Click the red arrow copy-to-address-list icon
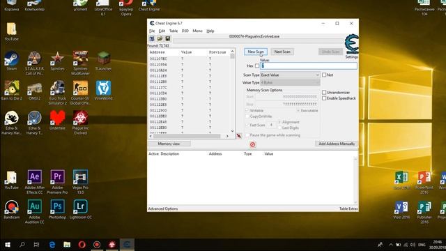Screen dimensions: 446x251 [238, 136]
